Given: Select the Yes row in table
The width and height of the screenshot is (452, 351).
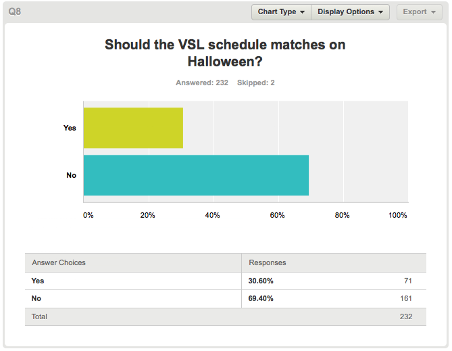Looking at the screenshot, I should [x=226, y=281].
